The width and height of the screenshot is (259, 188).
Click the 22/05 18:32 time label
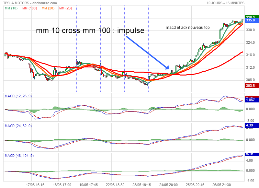(x=115, y=185)
